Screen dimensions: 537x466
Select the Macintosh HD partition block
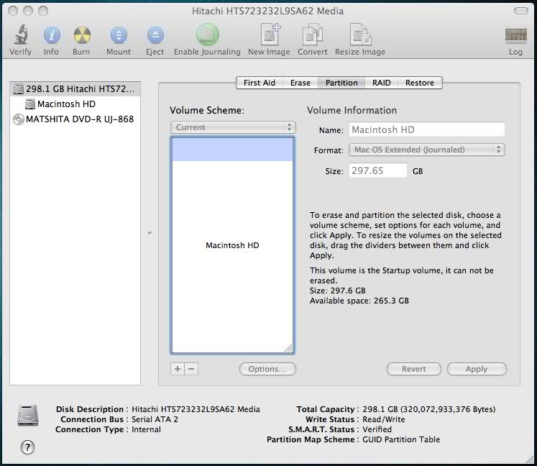click(232, 245)
